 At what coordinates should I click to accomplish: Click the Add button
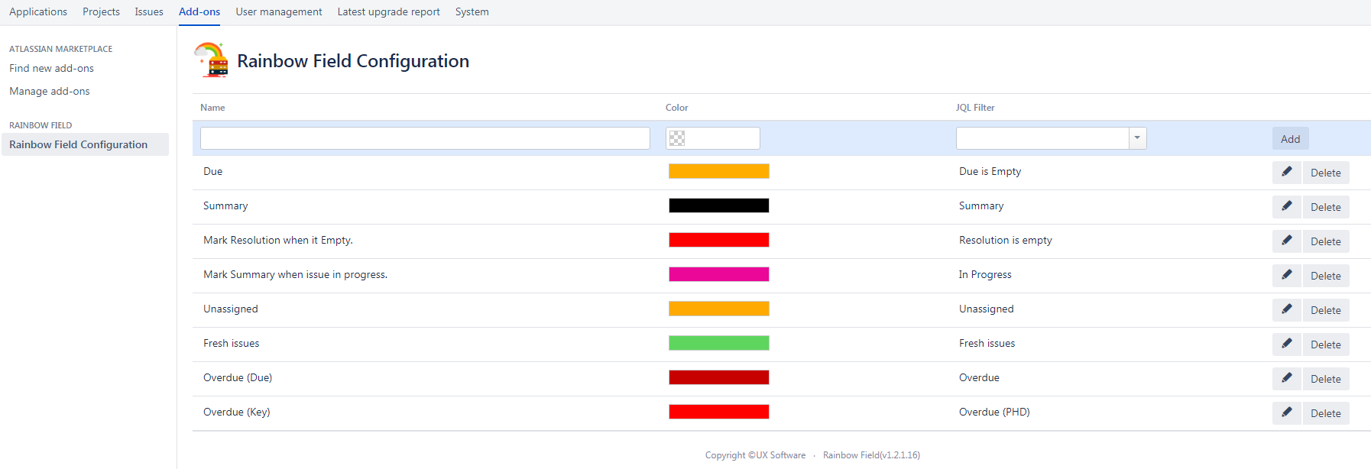tap(1291, 138)
